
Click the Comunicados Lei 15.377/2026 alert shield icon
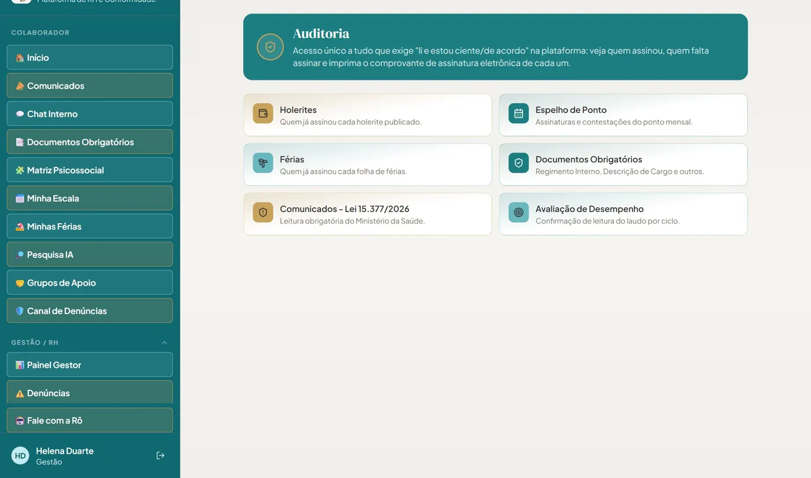[263, 213]
